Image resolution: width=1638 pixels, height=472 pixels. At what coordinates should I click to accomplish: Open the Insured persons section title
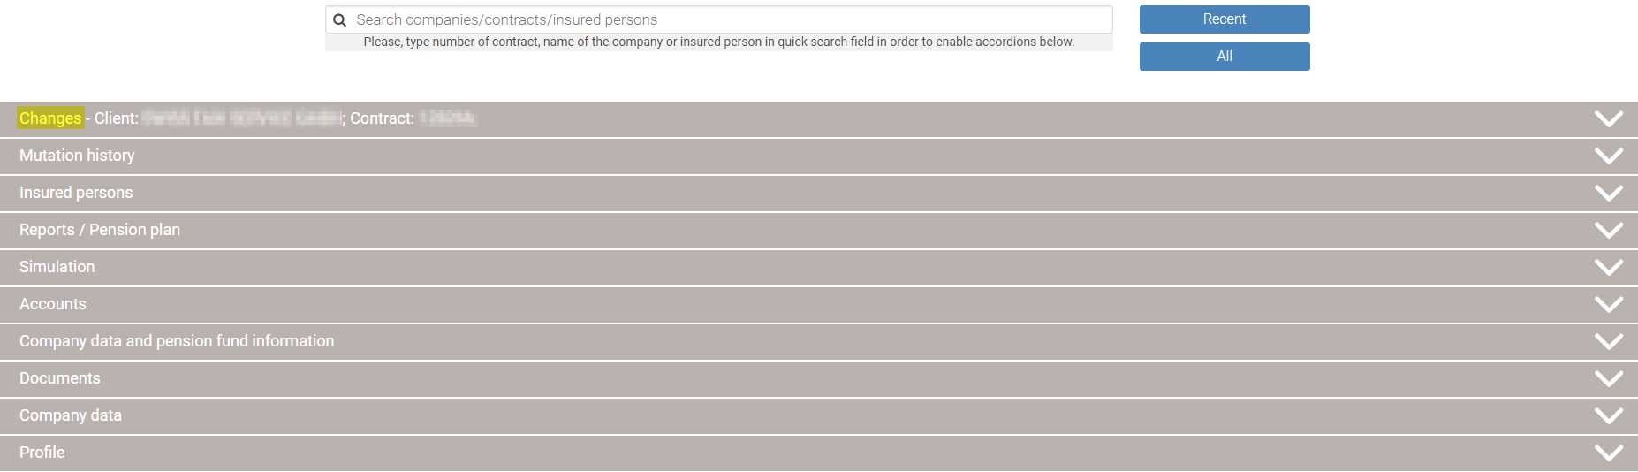pyautogui.click(x=76, y=193)
